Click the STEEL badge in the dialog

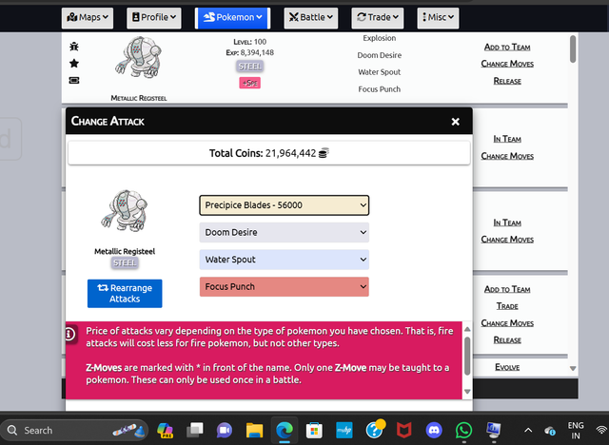pyautogui.click(x=125, y=263)
